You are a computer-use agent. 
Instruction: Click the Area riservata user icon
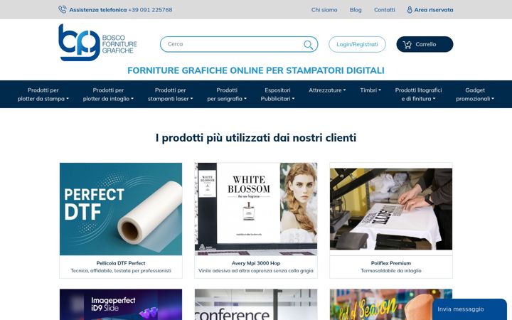click(x=410, y=10)
